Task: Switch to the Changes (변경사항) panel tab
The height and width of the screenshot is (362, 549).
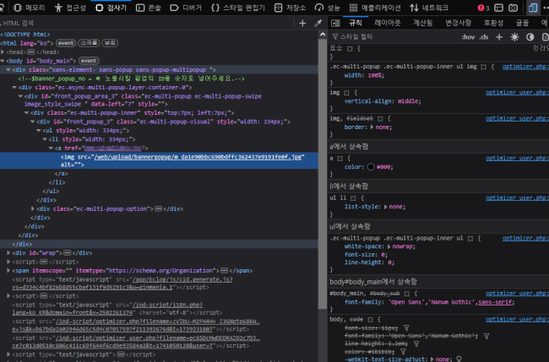Action: [x=458, y=23]
